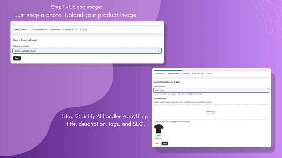
Task: Click the green Main badge
Action: tap(158, 136)
